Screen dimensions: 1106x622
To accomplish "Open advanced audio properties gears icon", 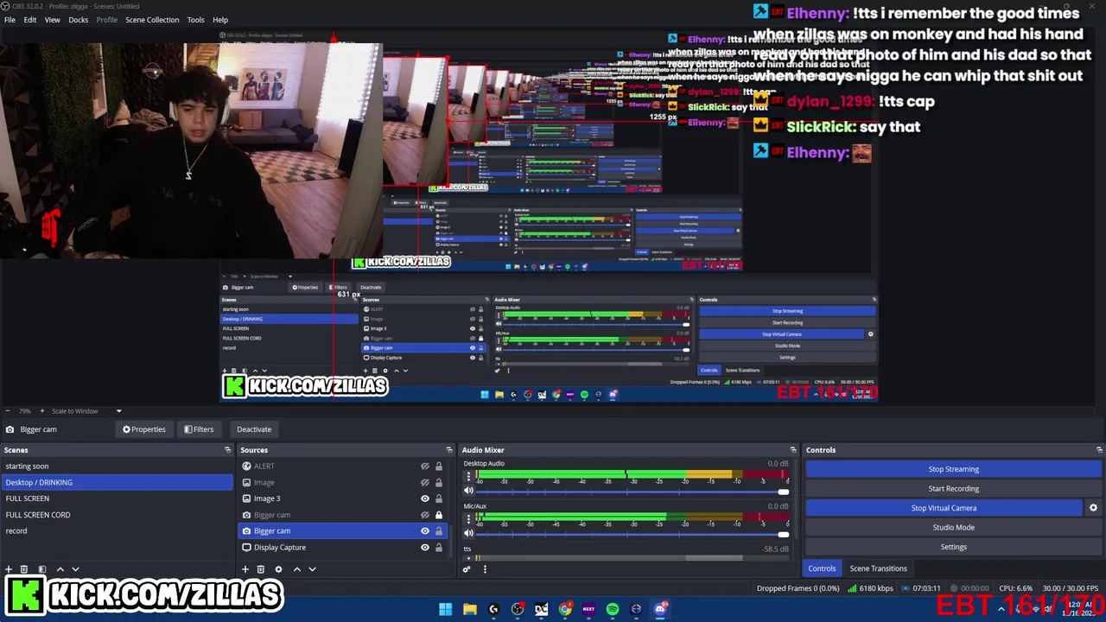I will [x=467, y=569].
